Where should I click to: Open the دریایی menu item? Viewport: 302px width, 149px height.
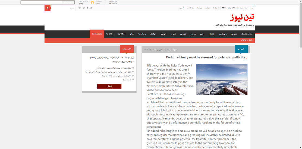[x=183, y=34]
